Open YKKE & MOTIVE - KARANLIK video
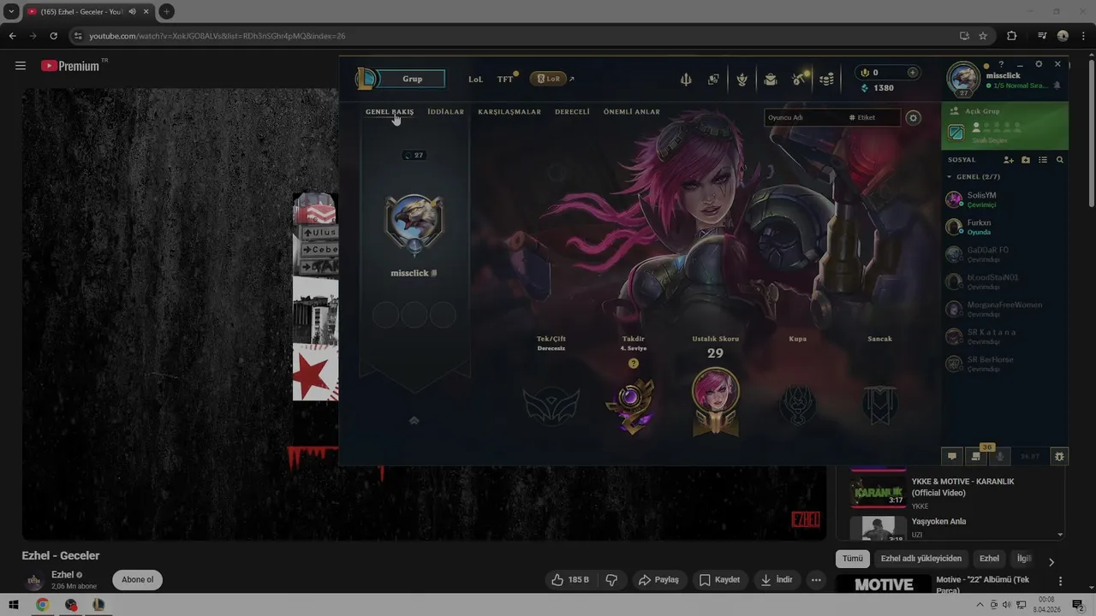 [950, 491]
